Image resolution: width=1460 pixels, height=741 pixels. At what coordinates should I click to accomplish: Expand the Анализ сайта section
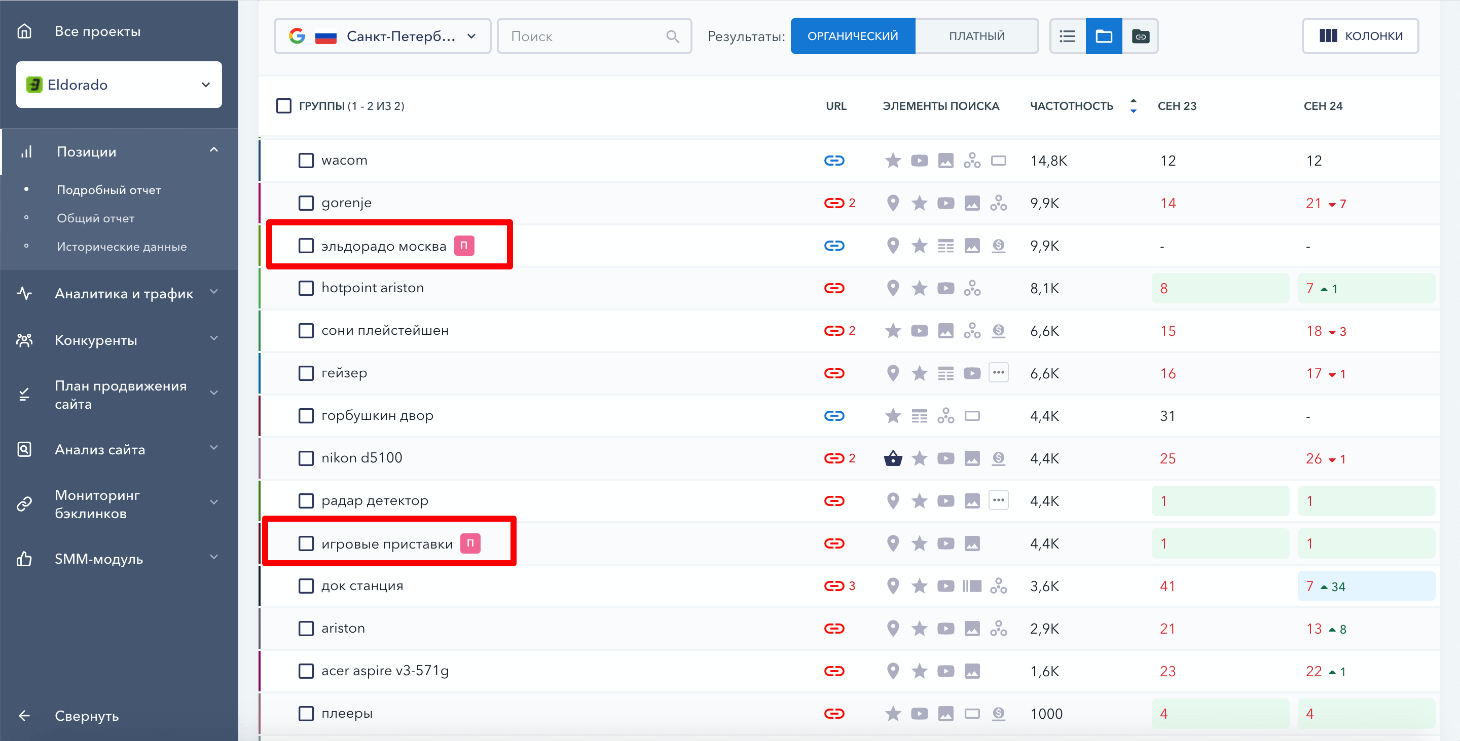pyautogui.click(x=213, y=448)
